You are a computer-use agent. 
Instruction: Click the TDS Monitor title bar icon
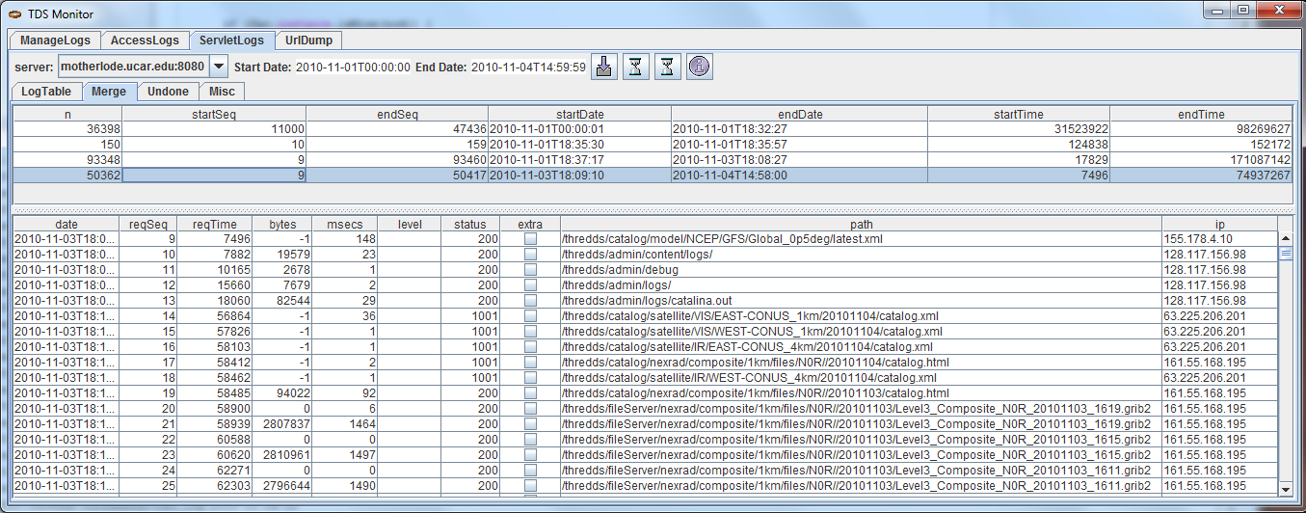click(x=15, y=12)
